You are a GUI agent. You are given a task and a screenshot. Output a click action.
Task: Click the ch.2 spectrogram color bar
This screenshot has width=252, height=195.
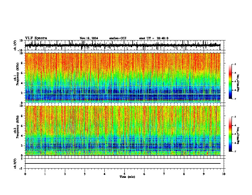coord(230,134)
